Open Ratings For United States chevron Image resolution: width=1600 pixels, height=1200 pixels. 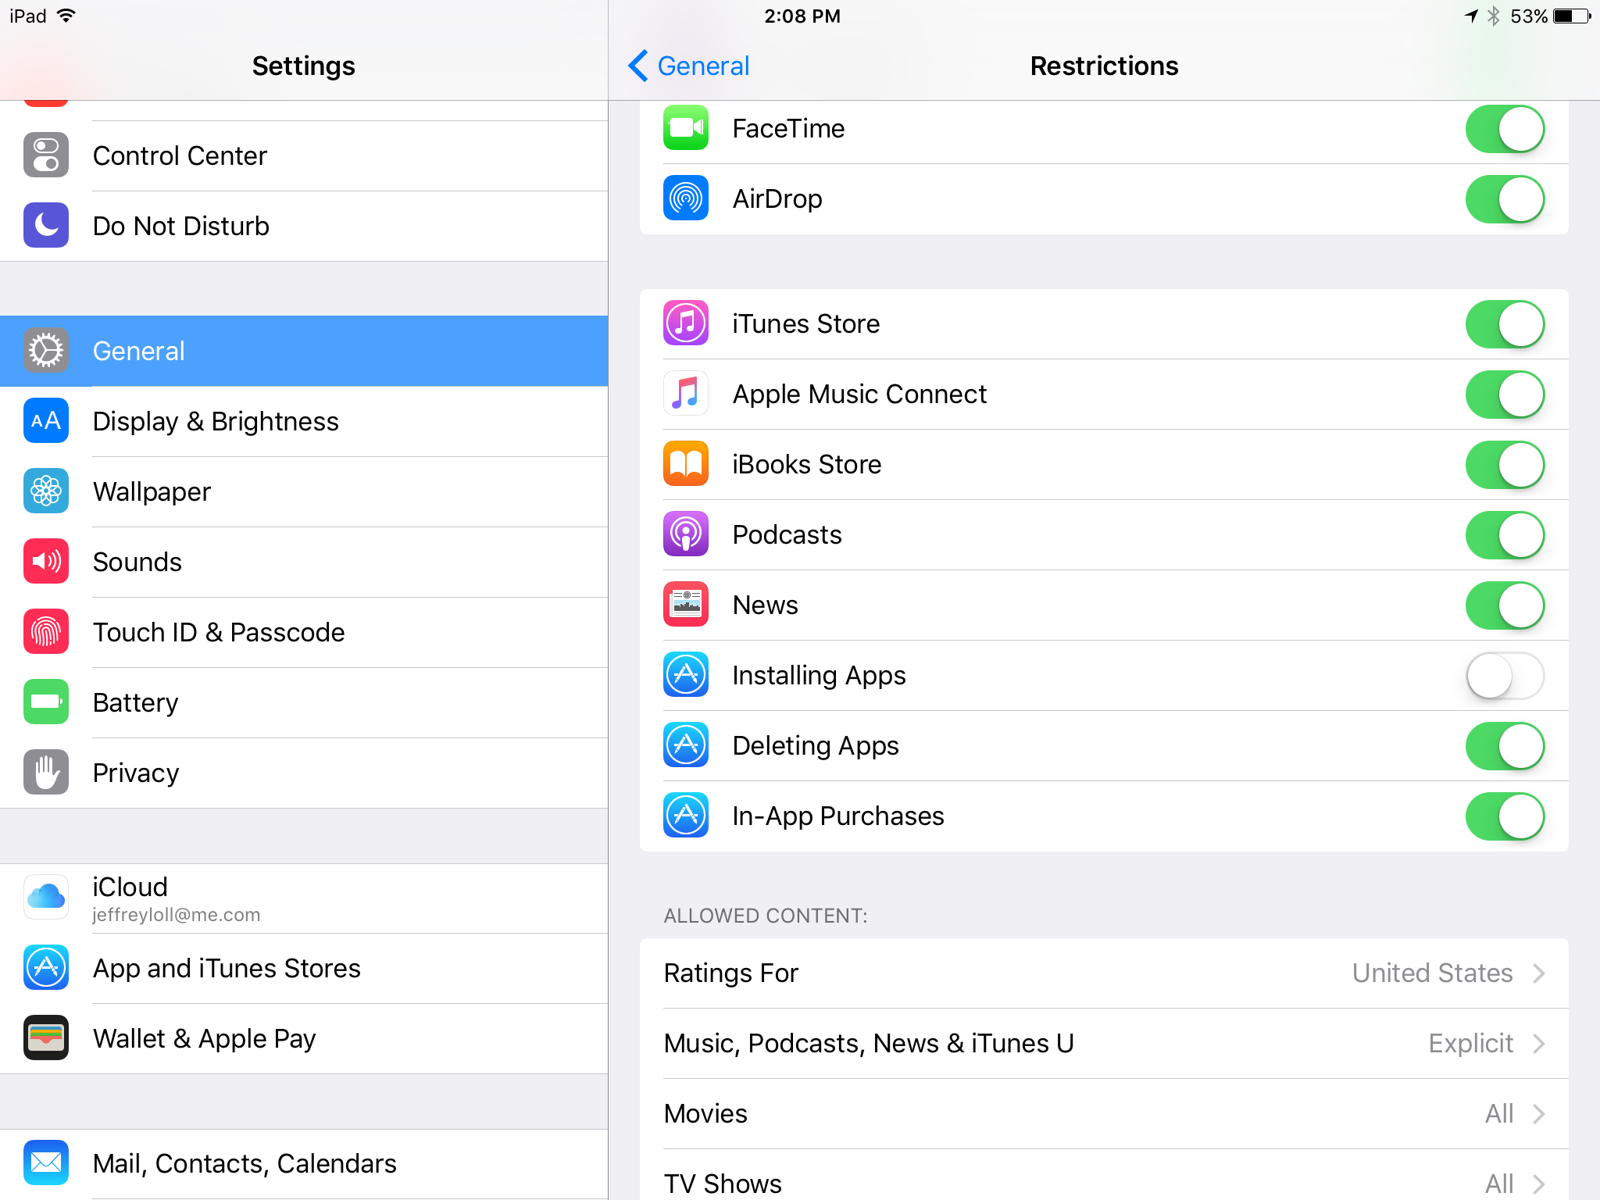point(1537,973)
